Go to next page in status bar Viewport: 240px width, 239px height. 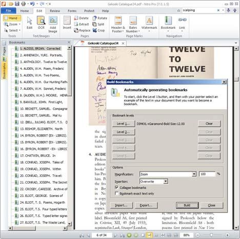click(x=115, y=235)
